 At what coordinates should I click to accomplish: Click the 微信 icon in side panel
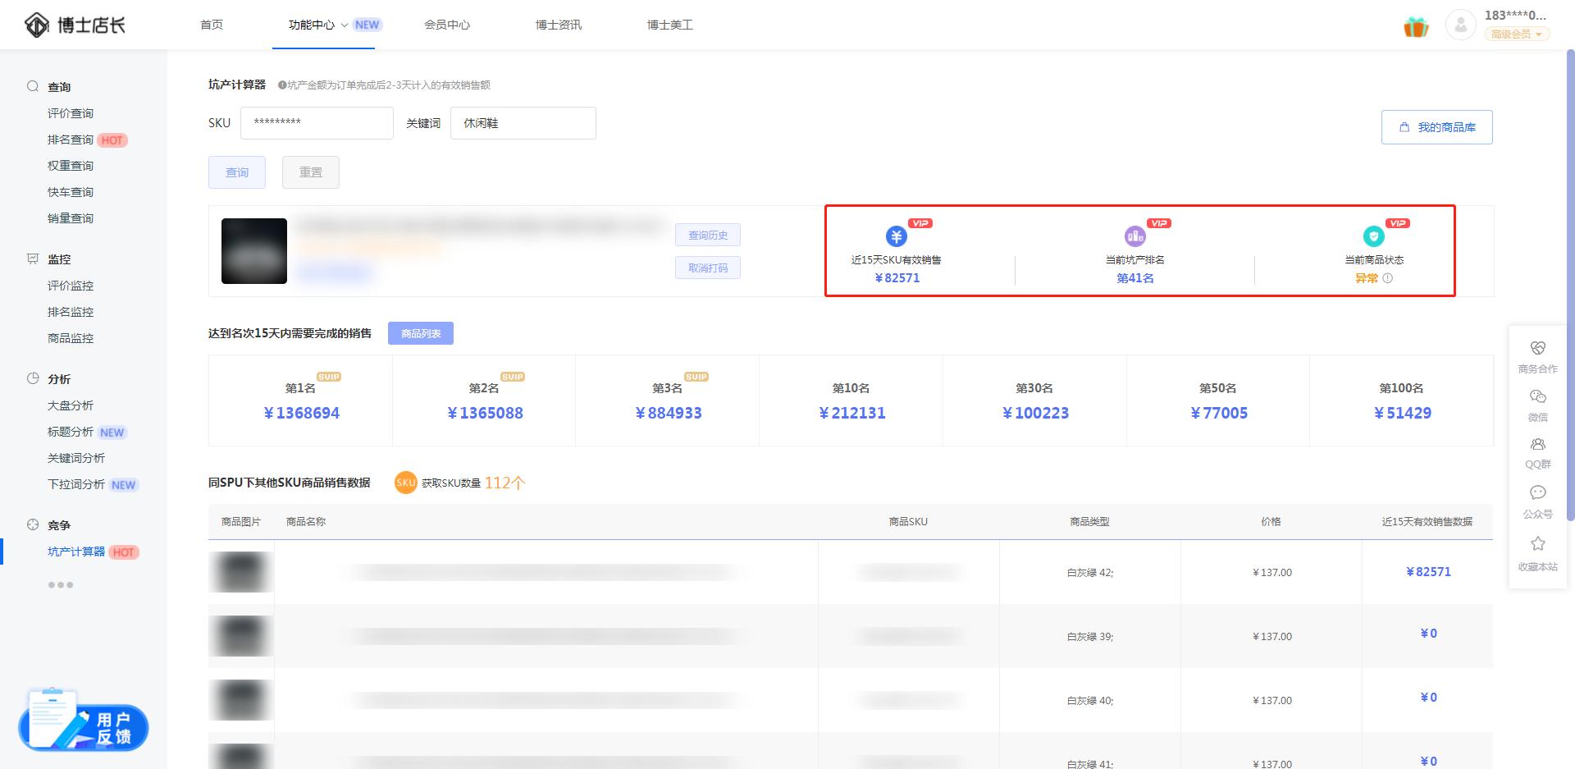[1537, 397]
